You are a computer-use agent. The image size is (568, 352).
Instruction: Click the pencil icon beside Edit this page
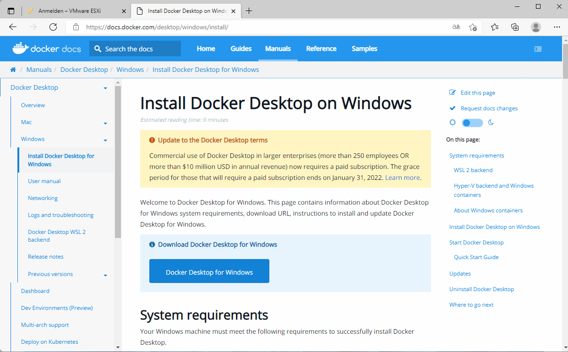(452, 92)
